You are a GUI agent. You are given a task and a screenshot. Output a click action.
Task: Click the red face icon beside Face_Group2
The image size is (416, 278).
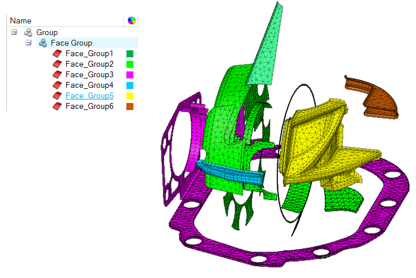[x=57, y=64]
